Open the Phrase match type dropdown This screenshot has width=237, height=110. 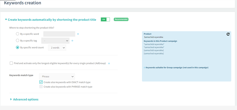[x=57, y=76]
